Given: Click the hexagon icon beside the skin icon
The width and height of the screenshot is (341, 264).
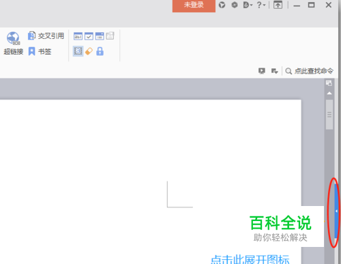Looking at the screenshot, I should (x=235, y=5).
